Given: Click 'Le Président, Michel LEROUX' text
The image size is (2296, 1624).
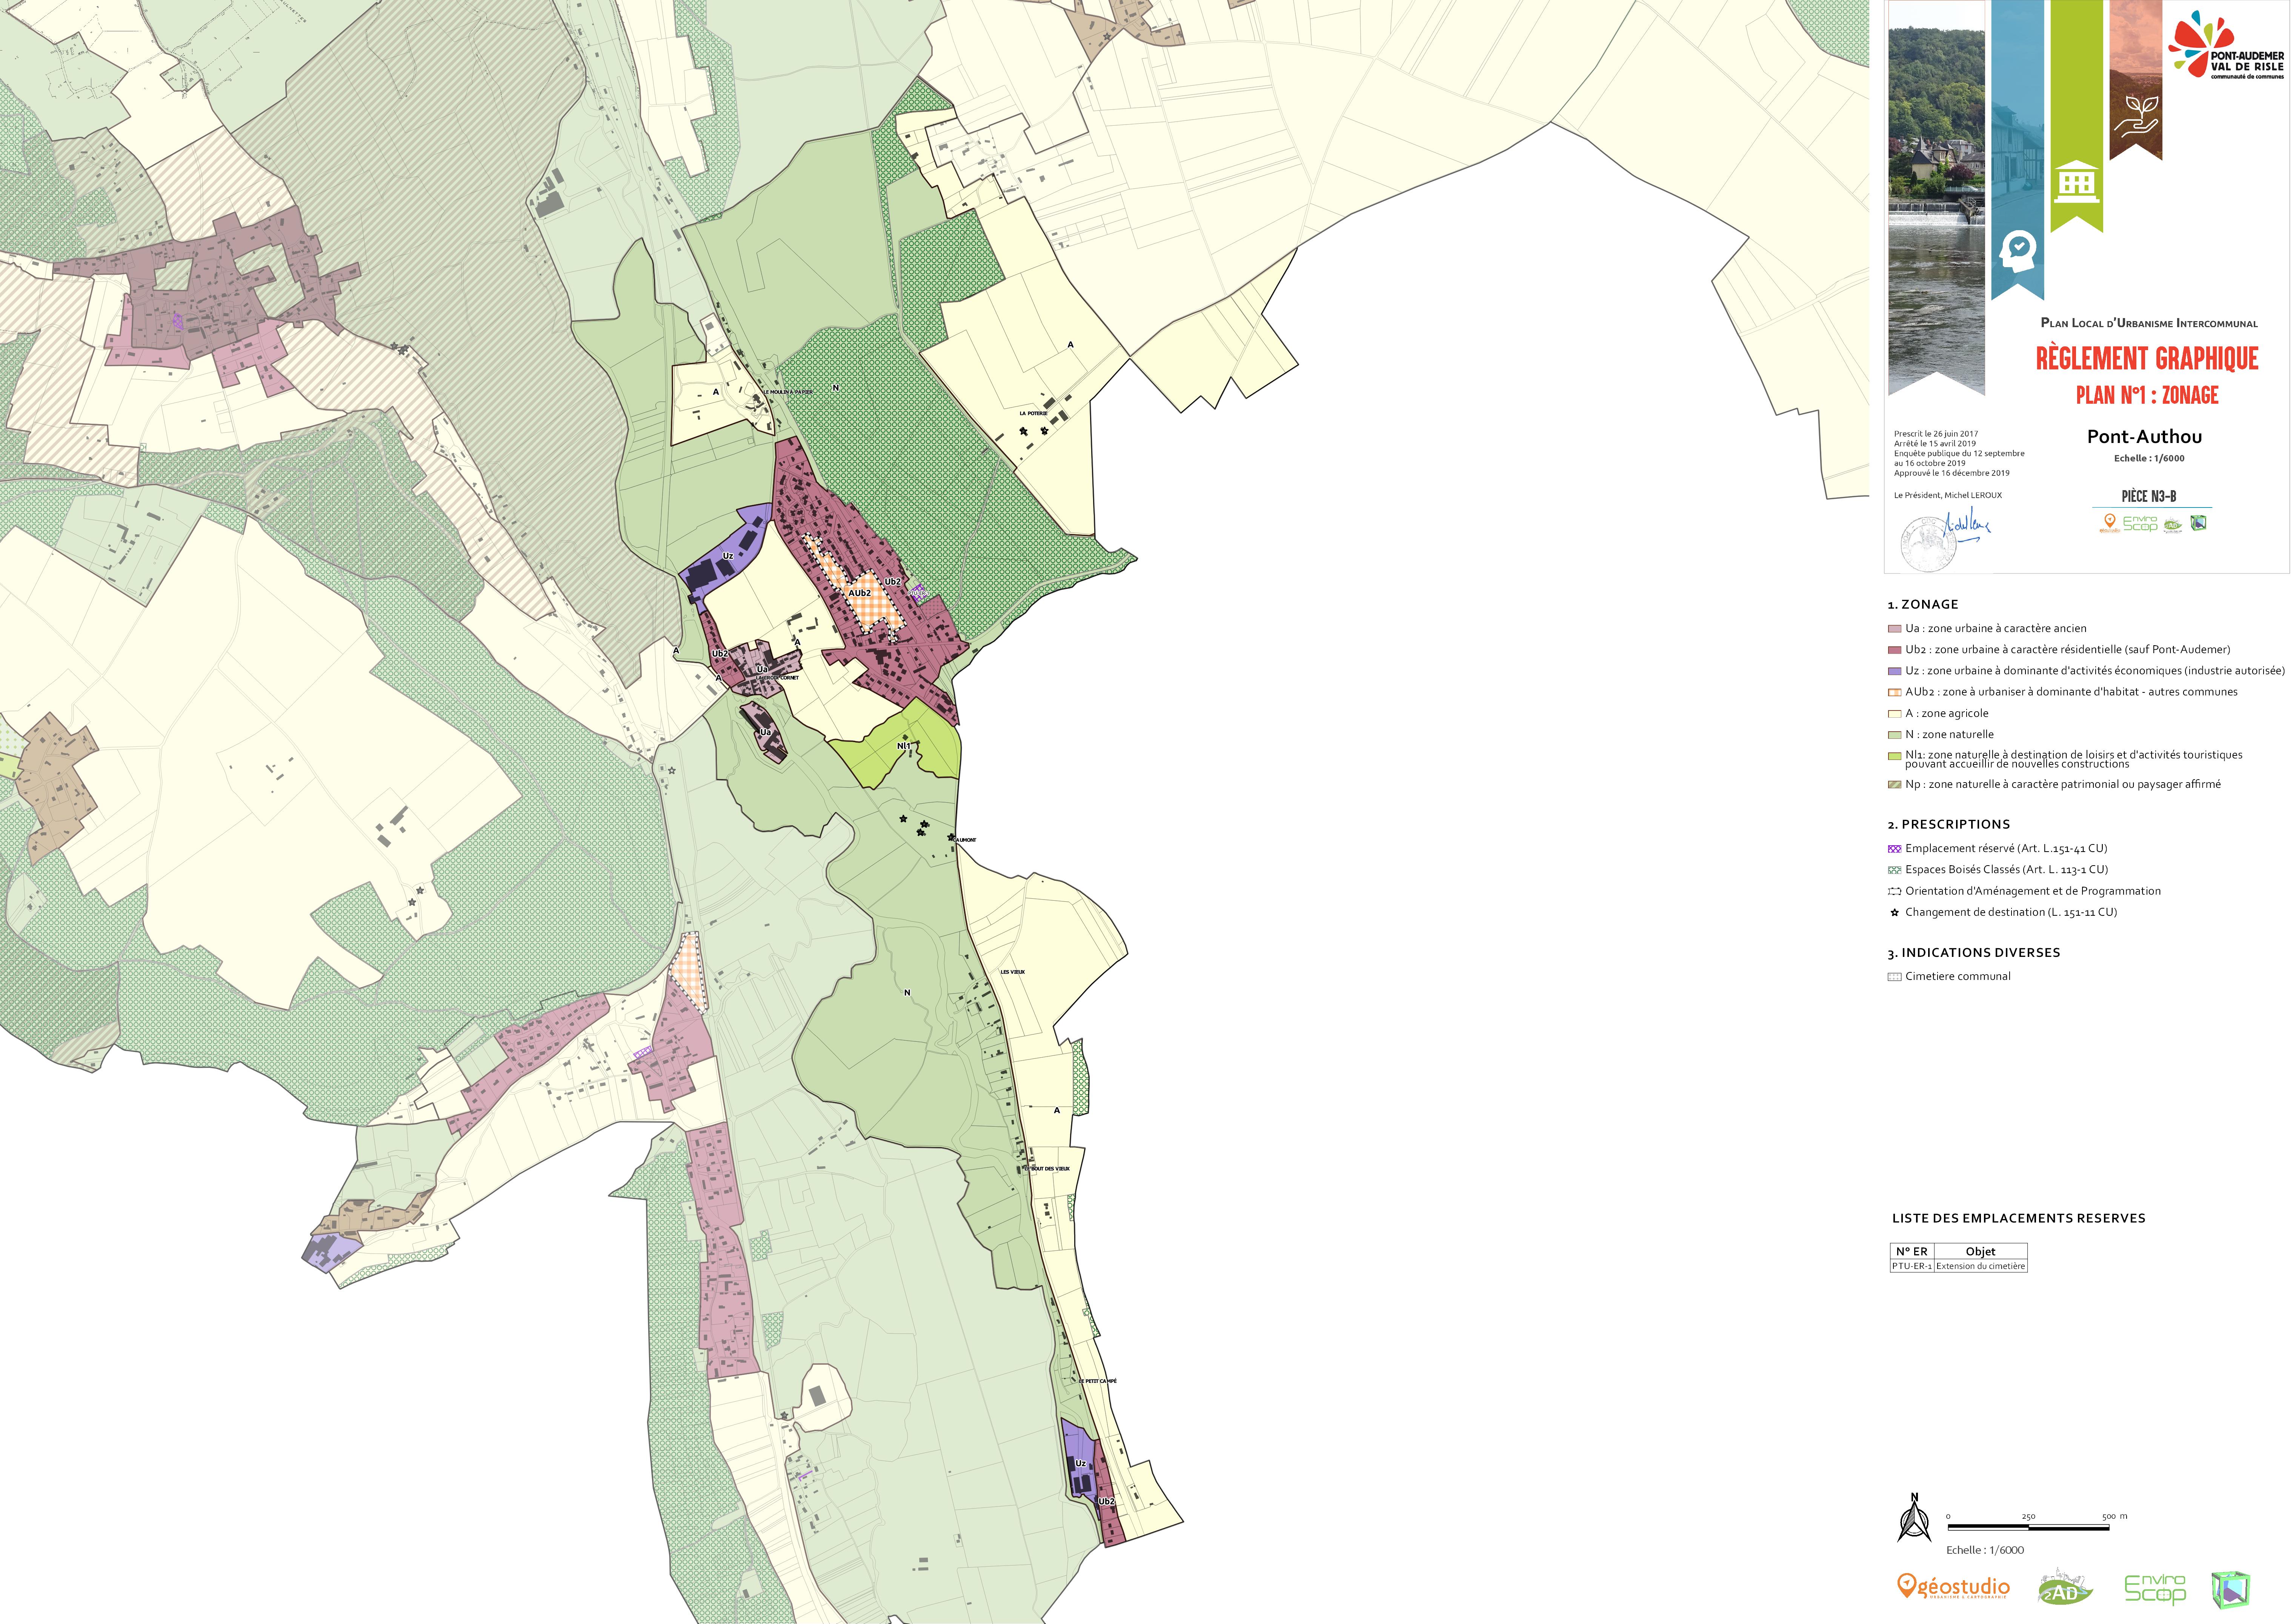Looking at the screenshot, I should pyautogui.click(x=1948, y=496).
